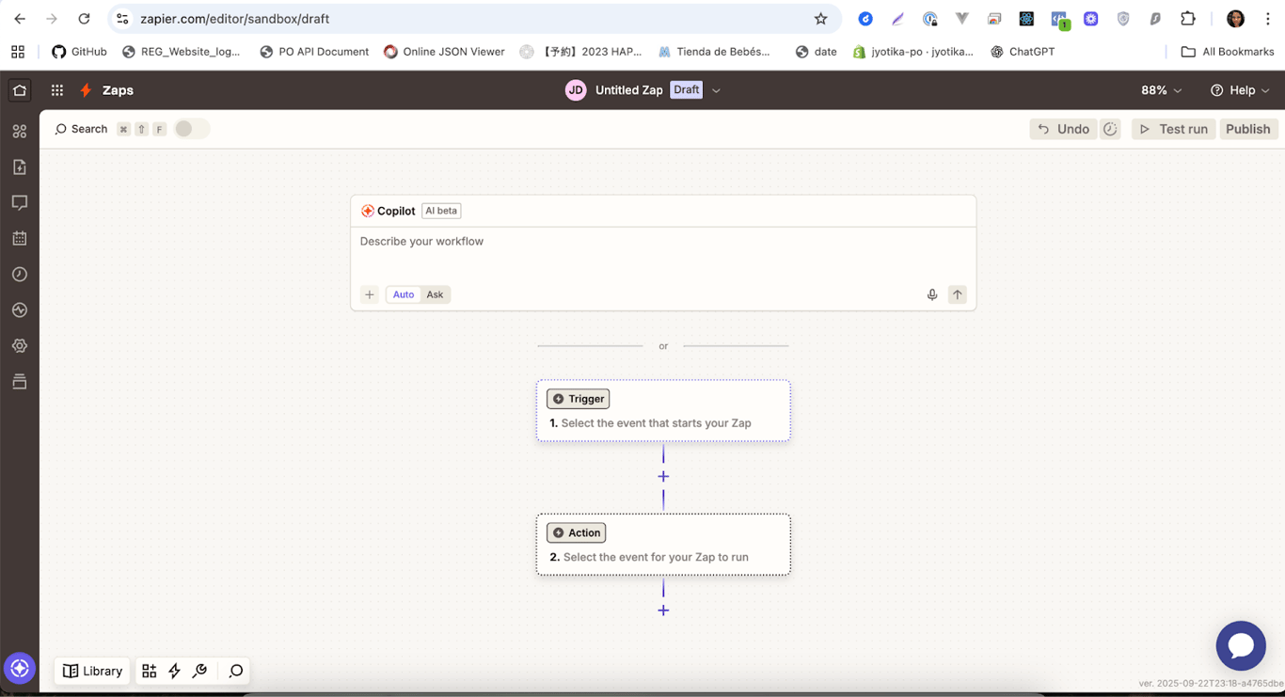
Task: Open the Chrome tab groups grid button
Action: [x=18, y=52]
